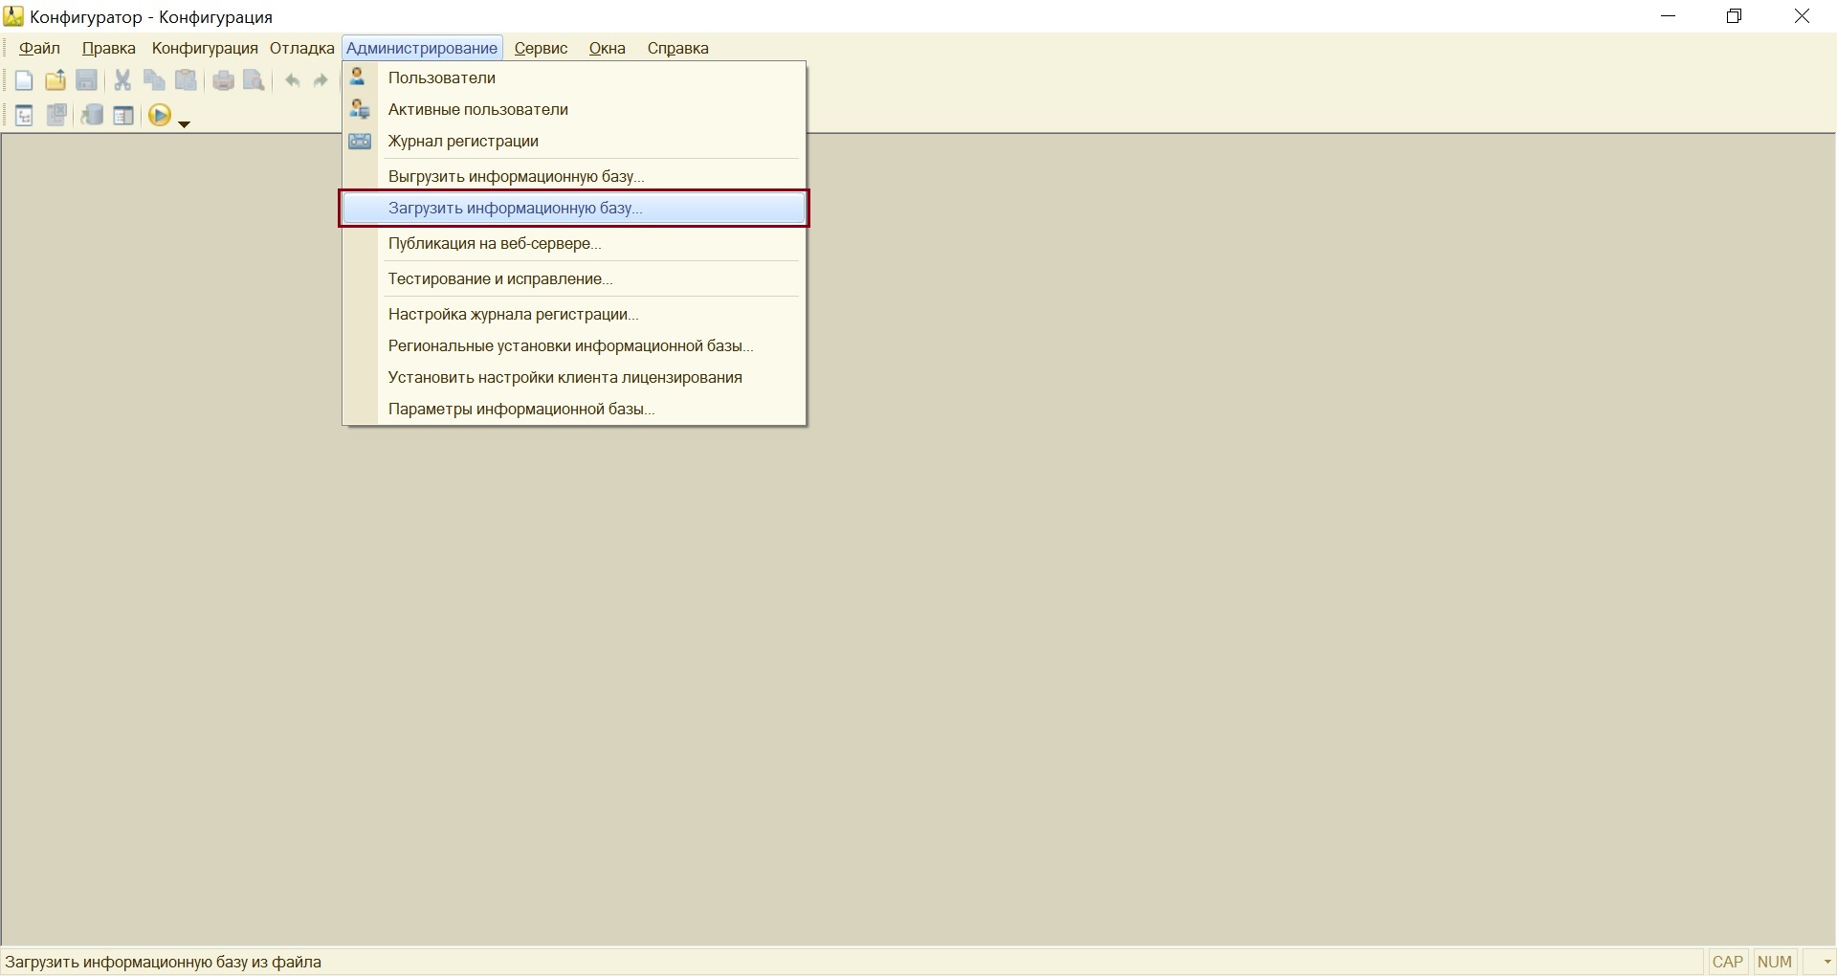Screen dimensions: 1837x976
Task: Click the Open file folder icon
Action: 55,81
